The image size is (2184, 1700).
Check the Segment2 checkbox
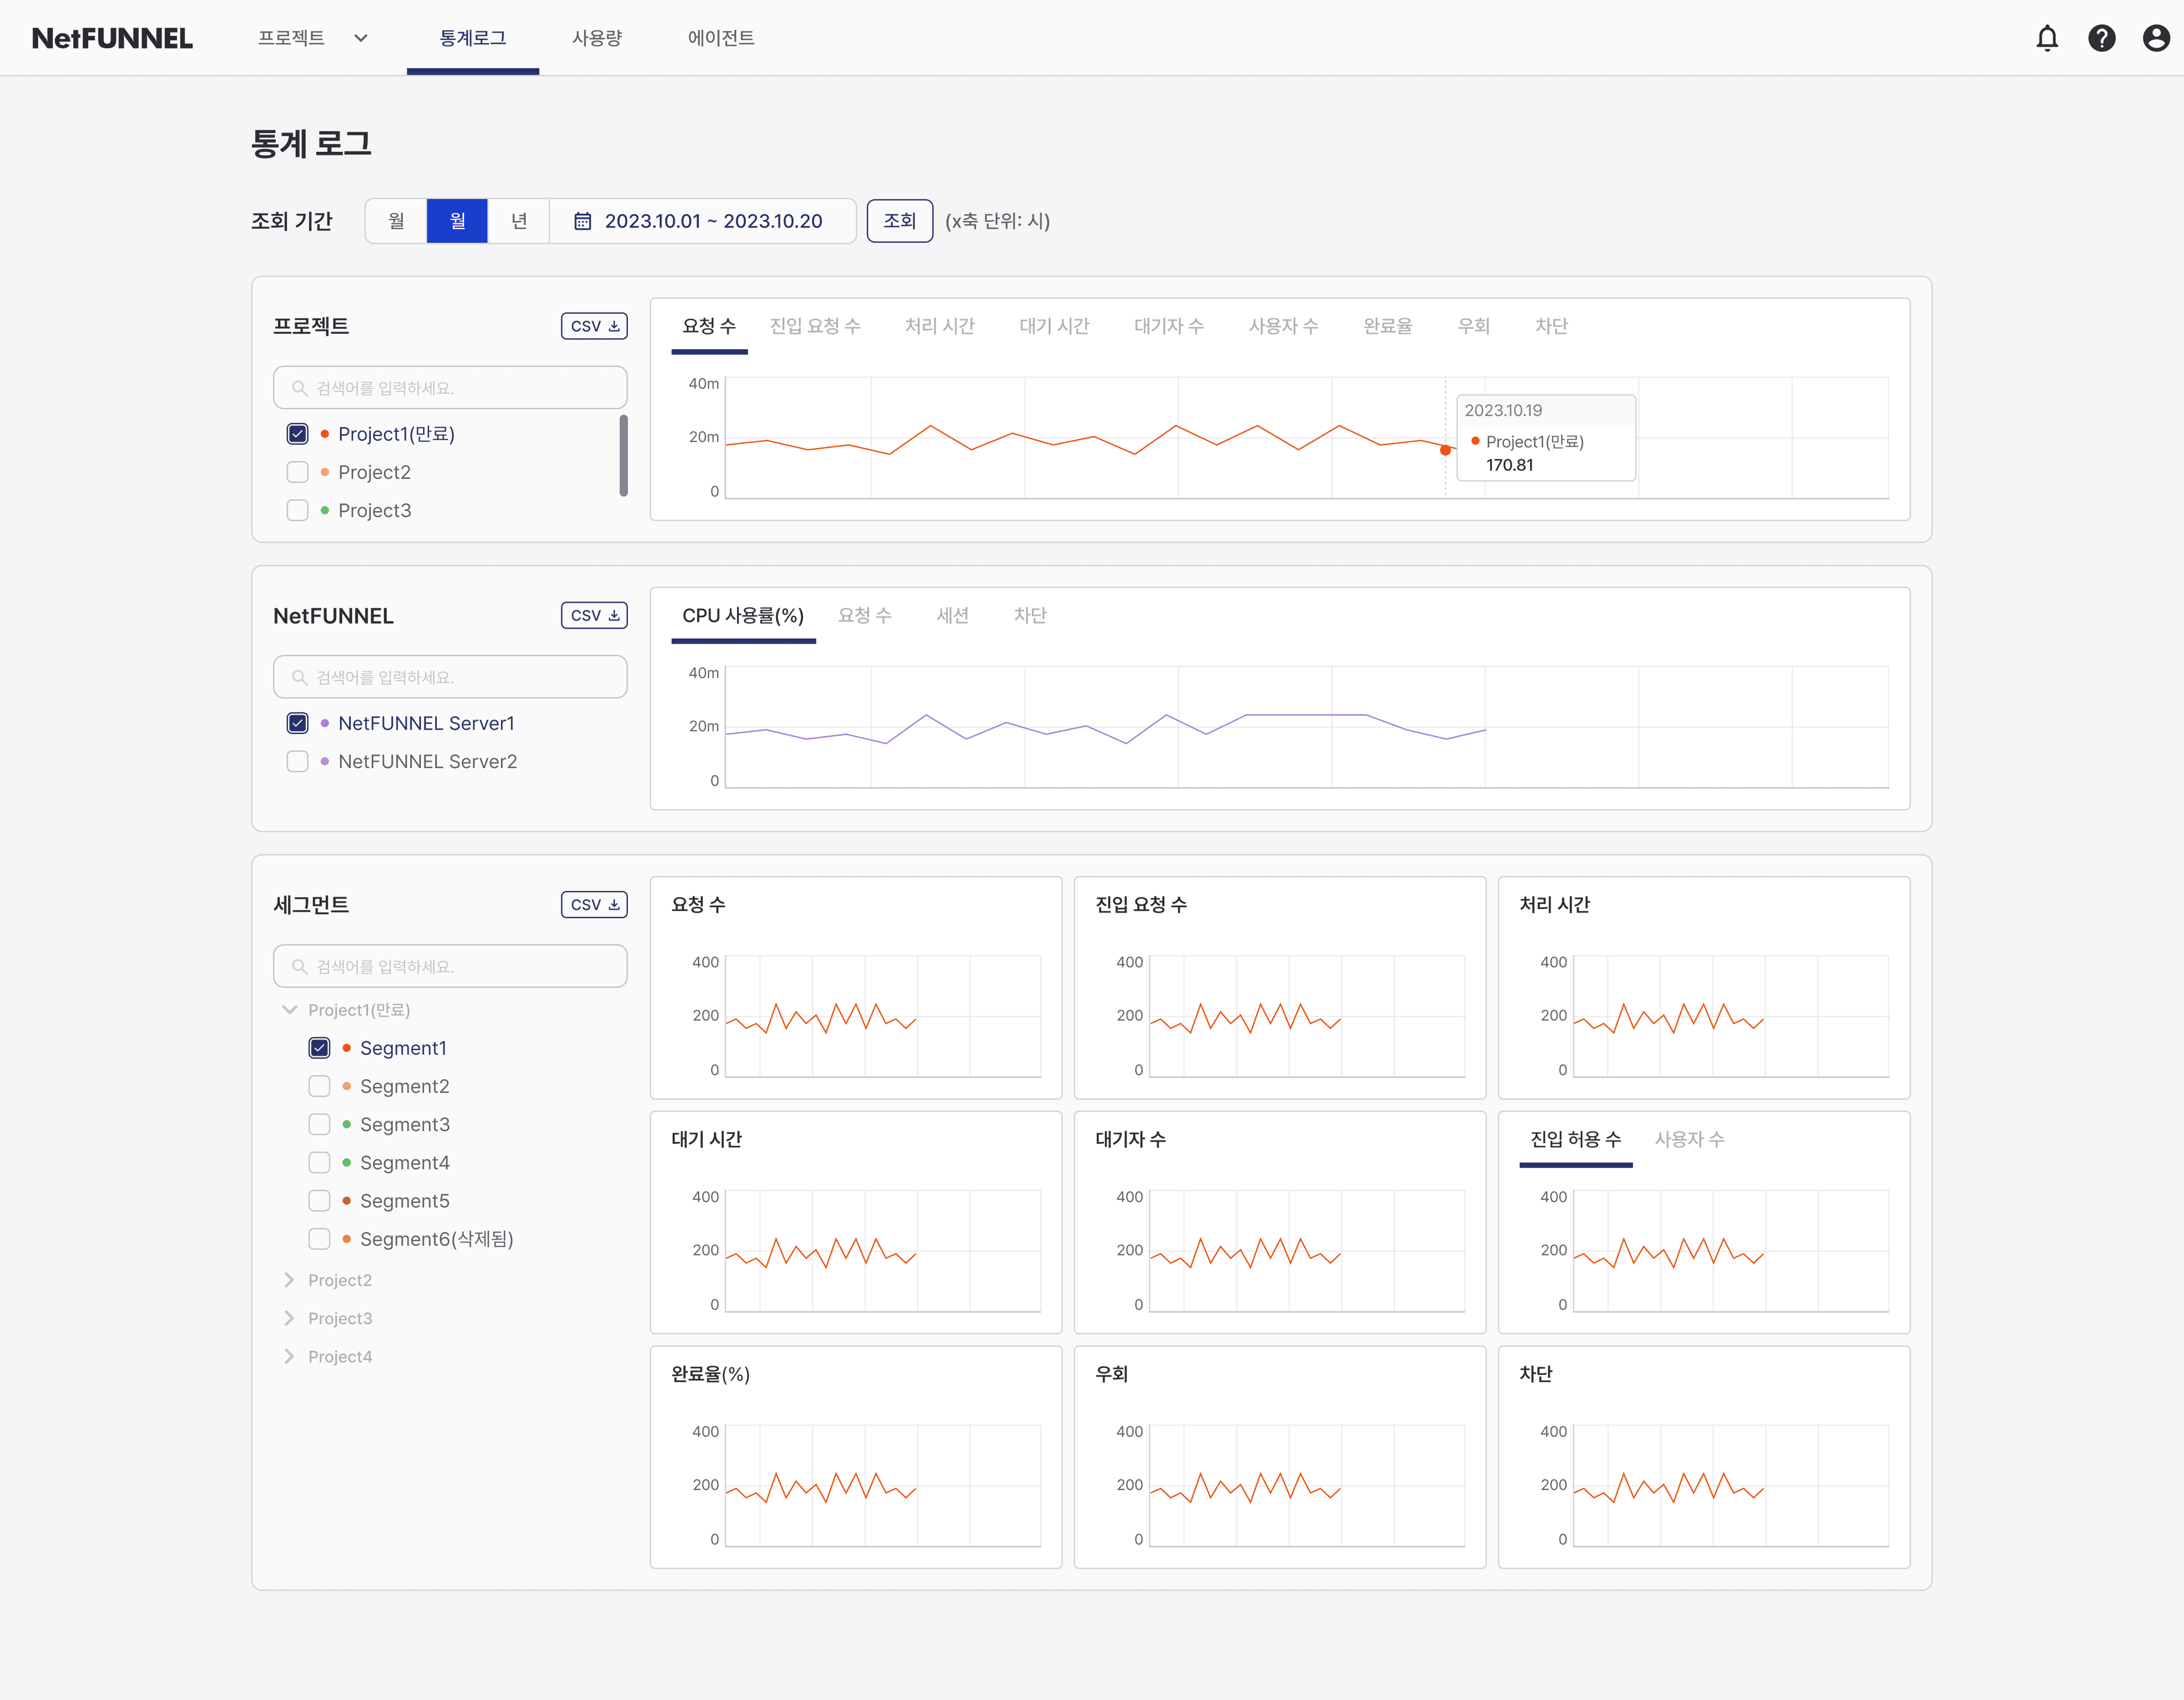[x=319, y=1087]
